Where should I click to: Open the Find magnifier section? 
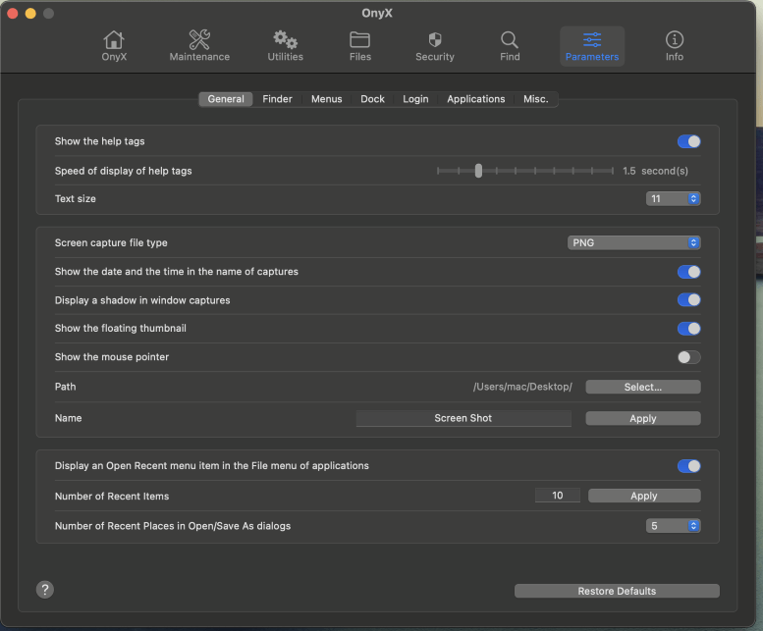pos(510,46)
